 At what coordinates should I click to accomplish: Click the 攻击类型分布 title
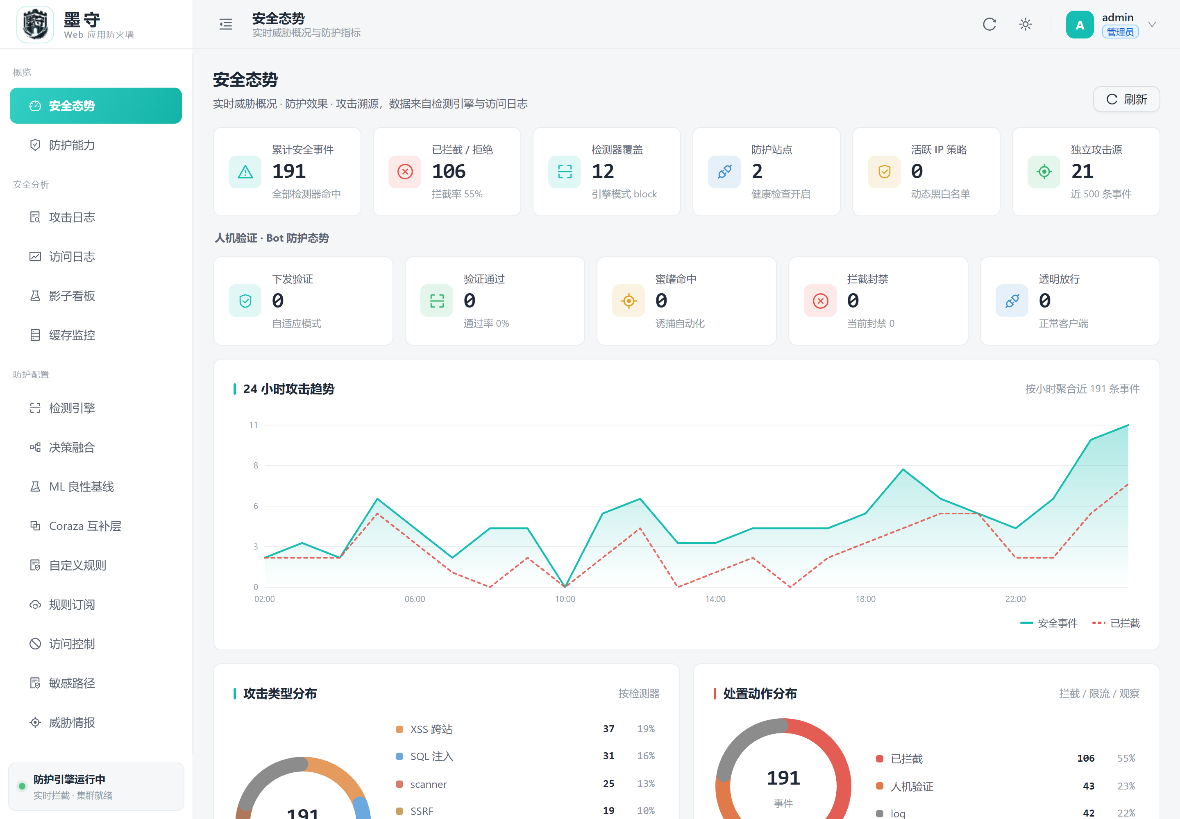pyautogui.click(x=280, y=694)
